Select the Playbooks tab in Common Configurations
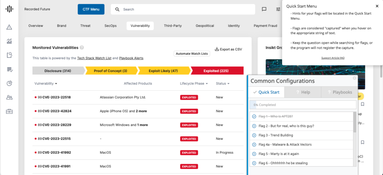This screenshot has height=175, width=383. pos(339,92)
